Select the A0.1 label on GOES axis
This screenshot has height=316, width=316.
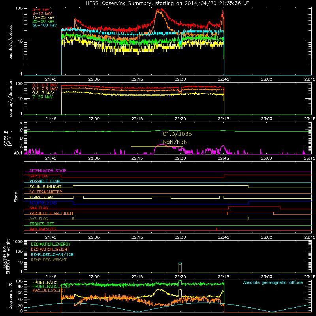18,153
